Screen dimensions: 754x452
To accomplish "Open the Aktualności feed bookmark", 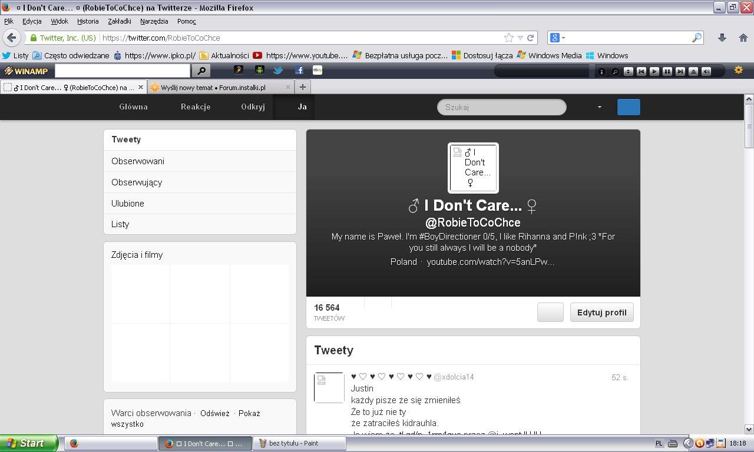I will click(224, 55).
